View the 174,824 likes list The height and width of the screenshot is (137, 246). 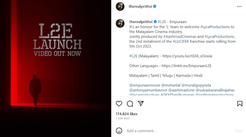(x=127, y=114)
